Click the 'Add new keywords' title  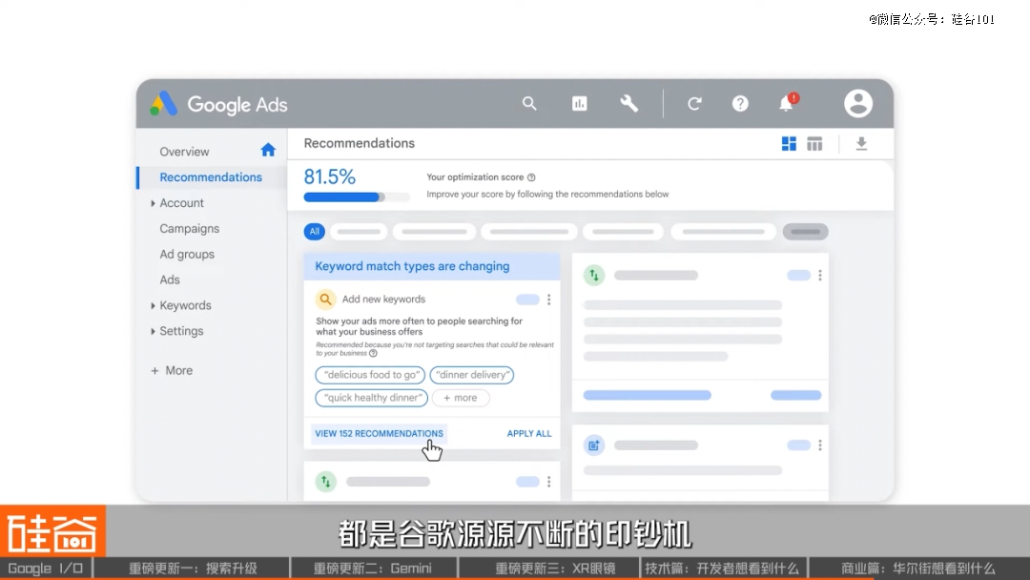point(383,300)
